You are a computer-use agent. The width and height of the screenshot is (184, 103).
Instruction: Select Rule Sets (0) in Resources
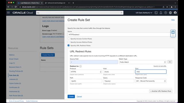(x=14, y=75)
